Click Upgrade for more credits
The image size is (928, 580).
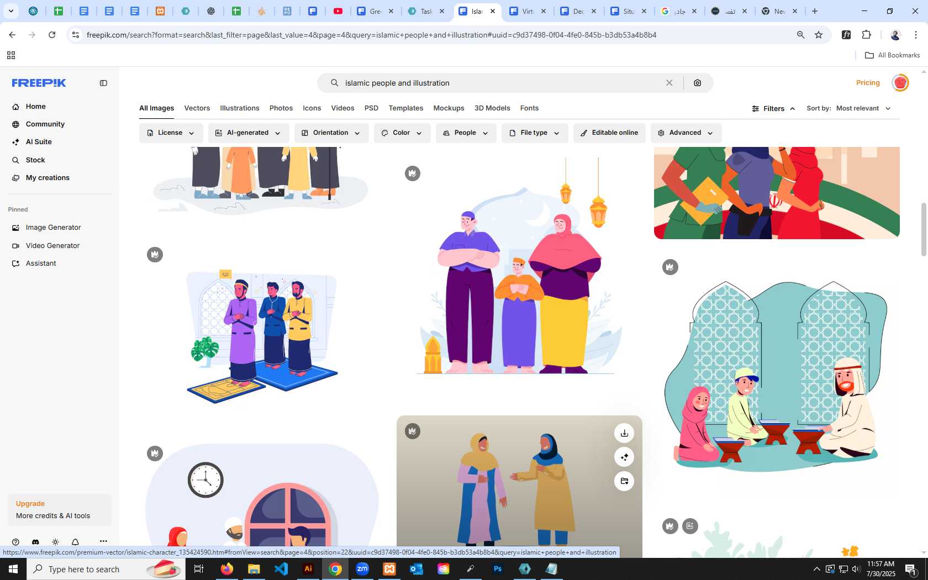[60, 510]
